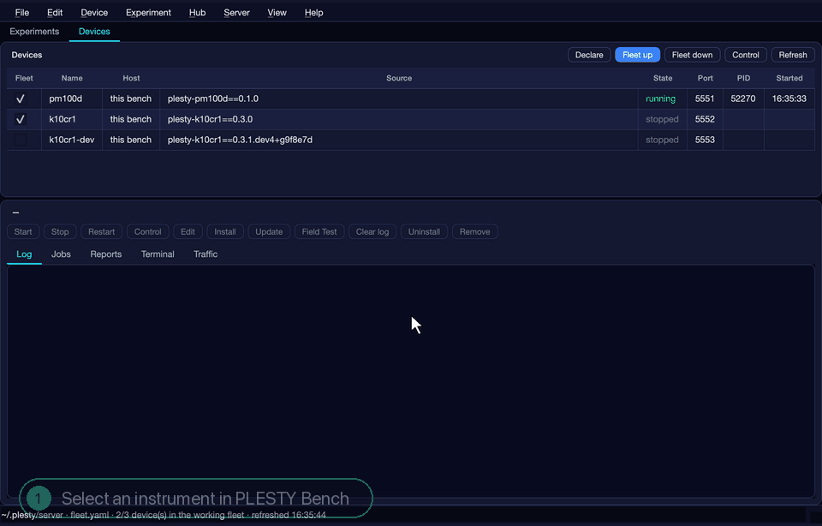Open the Jobs tab
The height and width of the screenshot is (526, 822).
pos(61,254)
